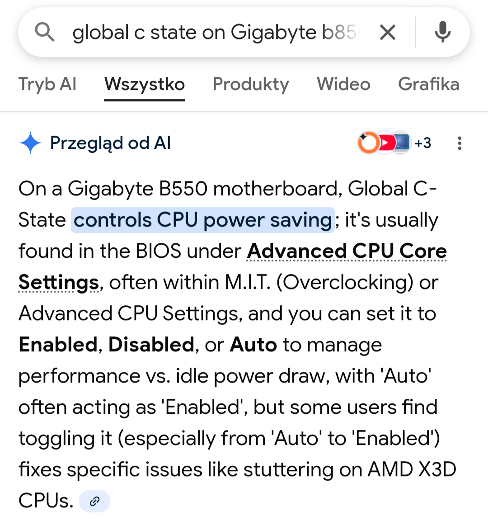
Task: Click the blue AI sparkle icon
Action: point(30,143)
